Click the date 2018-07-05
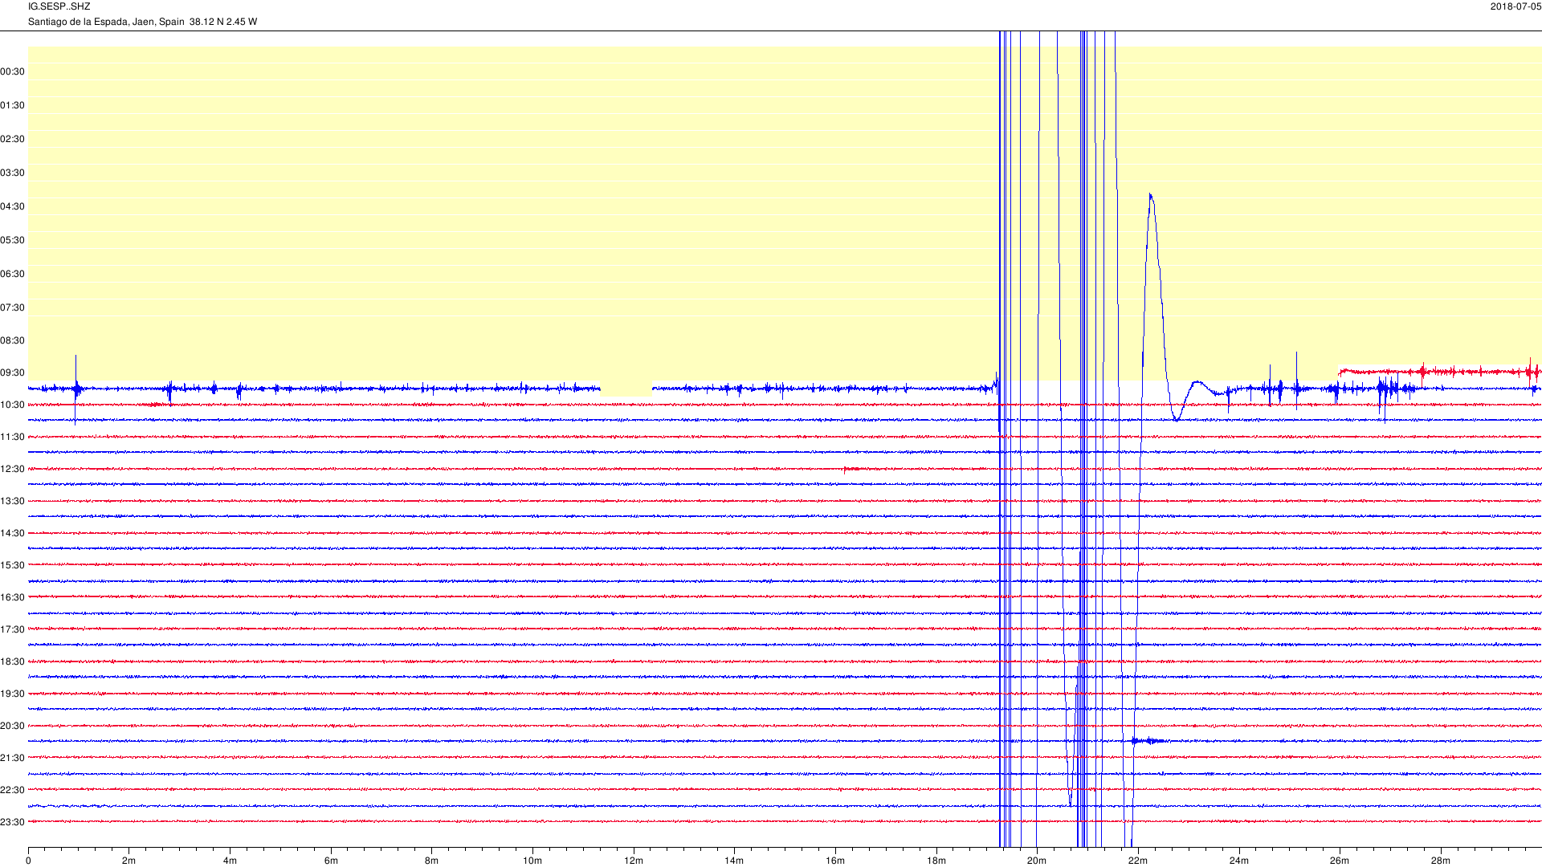 click(x=1515, y=6)
